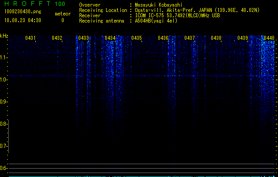Click the meteor count value 0

tap(63, 20)
